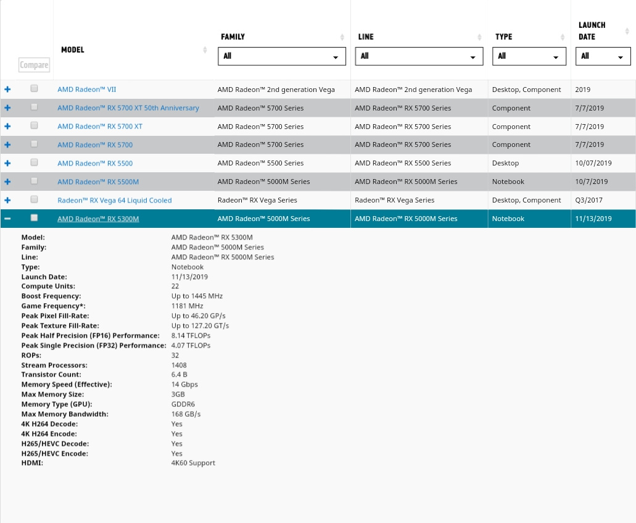
Task: Tick the Radeon RX 5700 checkbox
Action: [x=34, y=144]
